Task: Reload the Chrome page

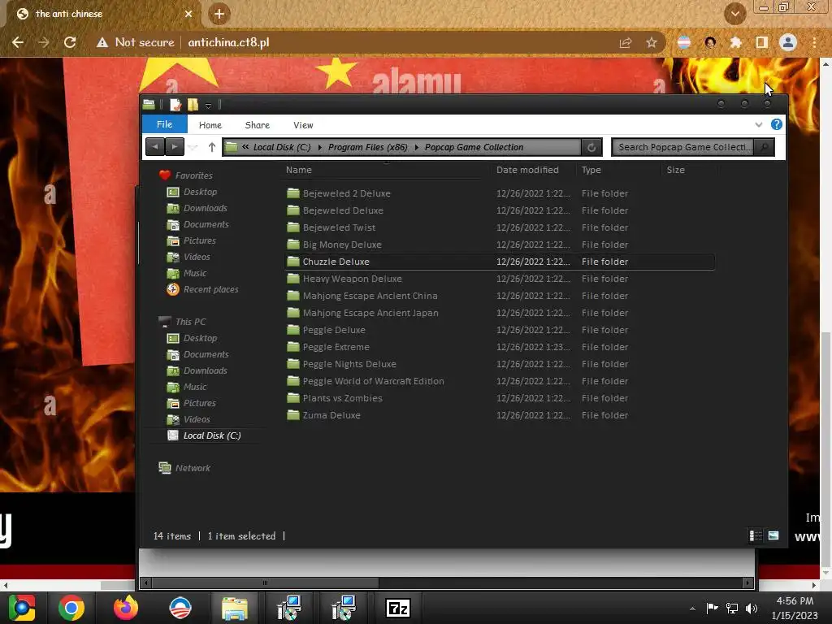Action: tap(70, 42)
